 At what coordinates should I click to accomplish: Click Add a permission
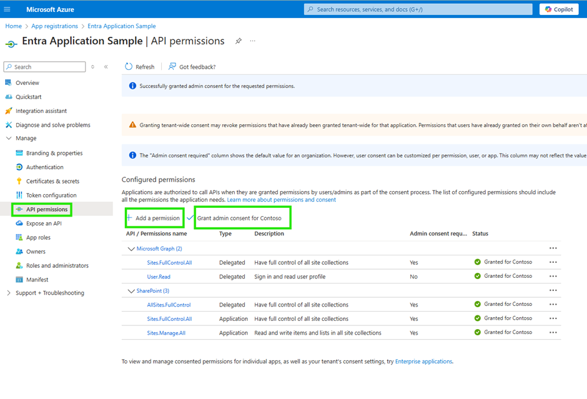154,218
